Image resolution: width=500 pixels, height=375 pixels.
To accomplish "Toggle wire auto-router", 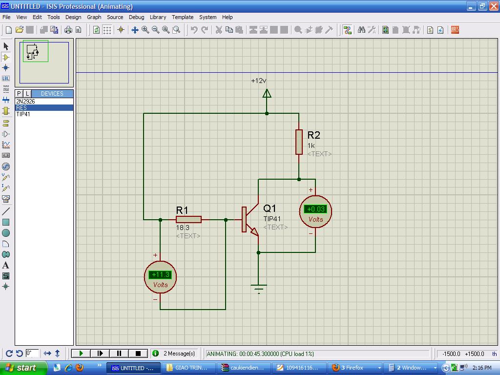I will (x=347, y=30).
